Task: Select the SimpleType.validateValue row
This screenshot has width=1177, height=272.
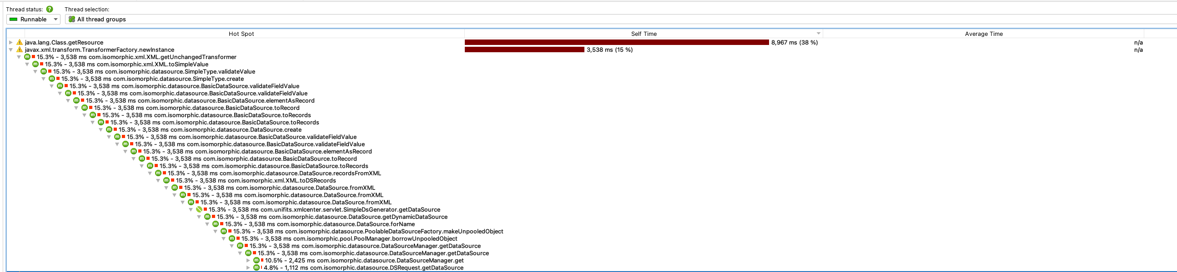Action: coord(154,72)
